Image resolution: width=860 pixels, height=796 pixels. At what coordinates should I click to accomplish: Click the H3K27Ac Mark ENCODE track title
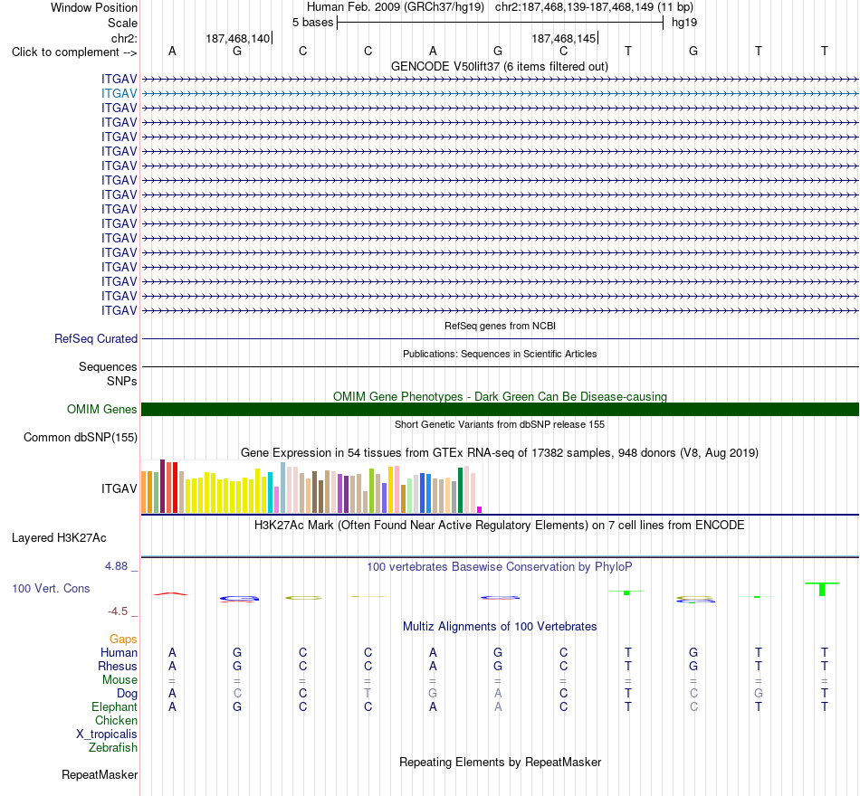point(499,526)
